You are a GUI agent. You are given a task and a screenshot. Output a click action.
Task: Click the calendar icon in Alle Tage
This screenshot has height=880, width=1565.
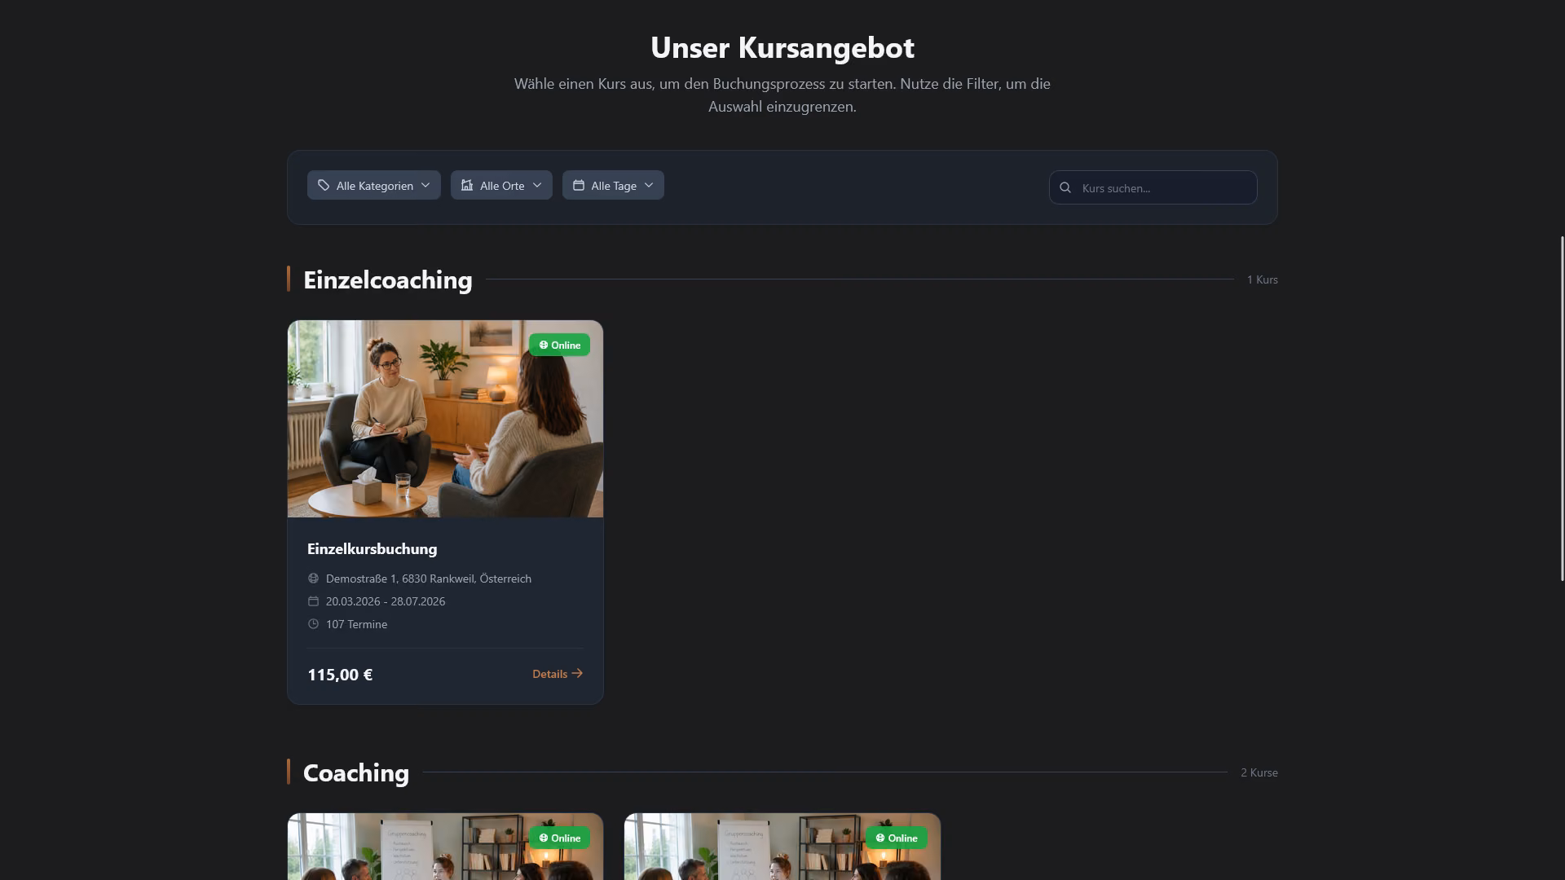[579, 185]
